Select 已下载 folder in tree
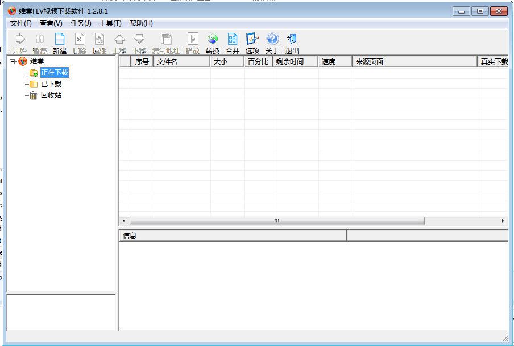The width and height of the screenshot is (514, 346). point(51,84)
